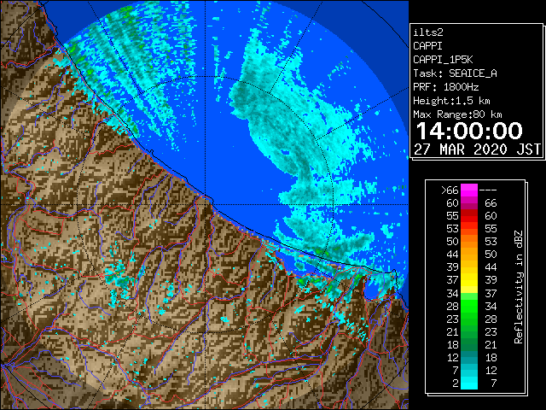Screen dimensions: 546x410
Task: Click the 'Max Range:80 km' line
Action: coord(457,114)
